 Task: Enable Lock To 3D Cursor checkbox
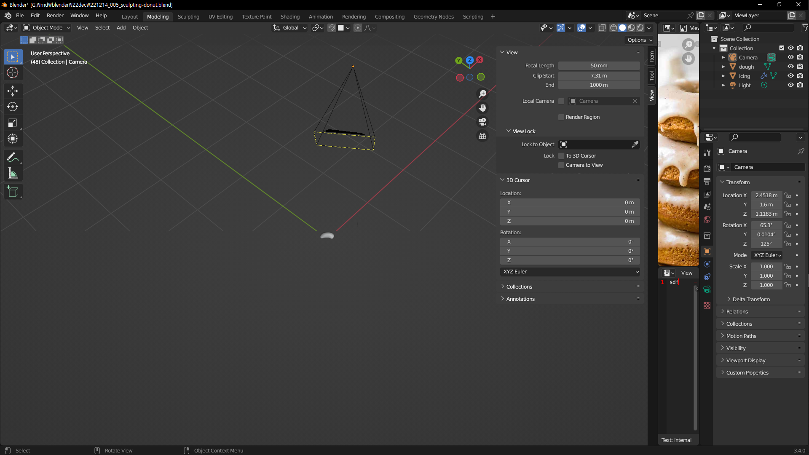pyautogui.click(x=561, y=156)
